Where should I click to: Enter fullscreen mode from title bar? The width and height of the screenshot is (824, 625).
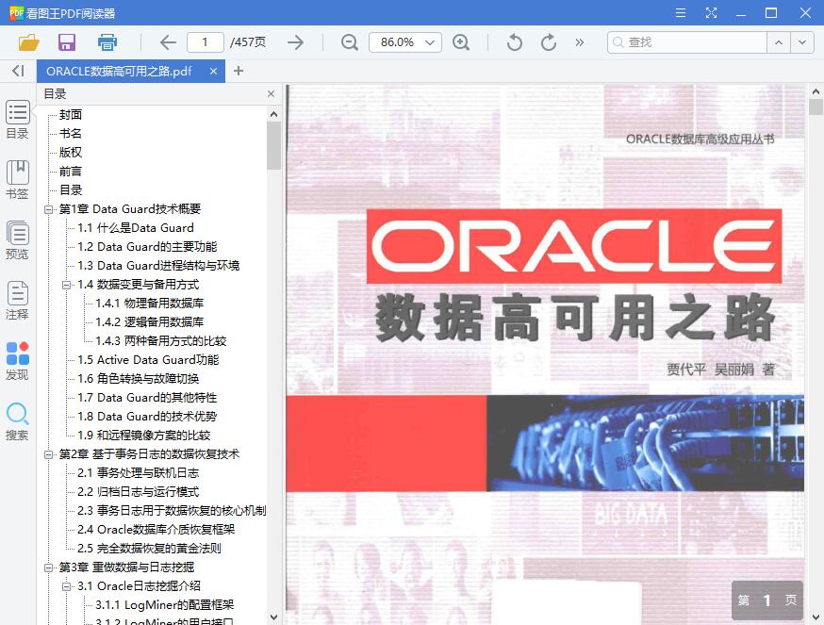point(711,12)
